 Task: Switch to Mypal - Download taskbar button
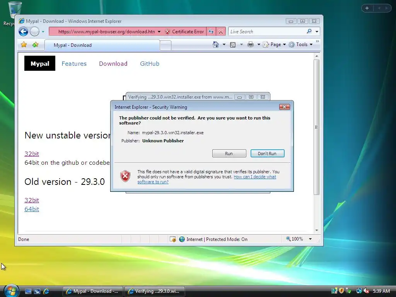[x=92, y=291]
